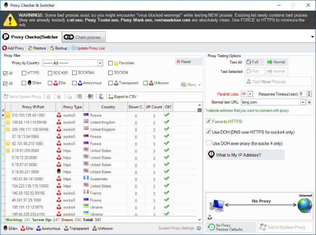Click the Backup toolbar button
The width and height of the screenshot is (316, 235).
point(58,48)
